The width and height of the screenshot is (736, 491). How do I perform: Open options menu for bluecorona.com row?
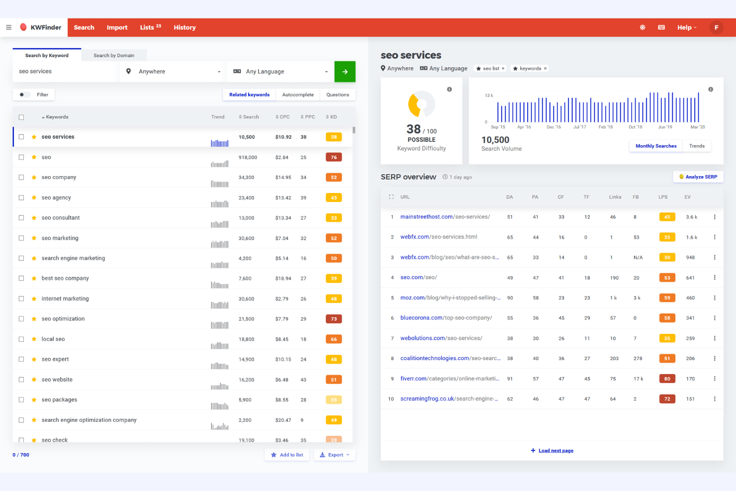point(715,318)
